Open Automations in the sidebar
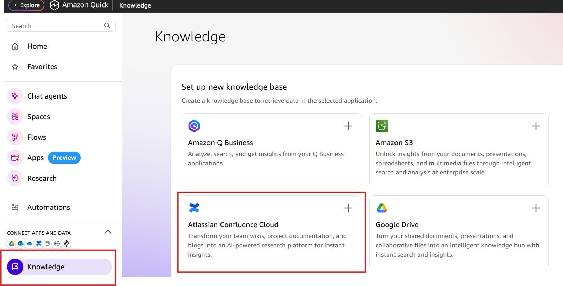563x286 pixels. coord(49,207)
